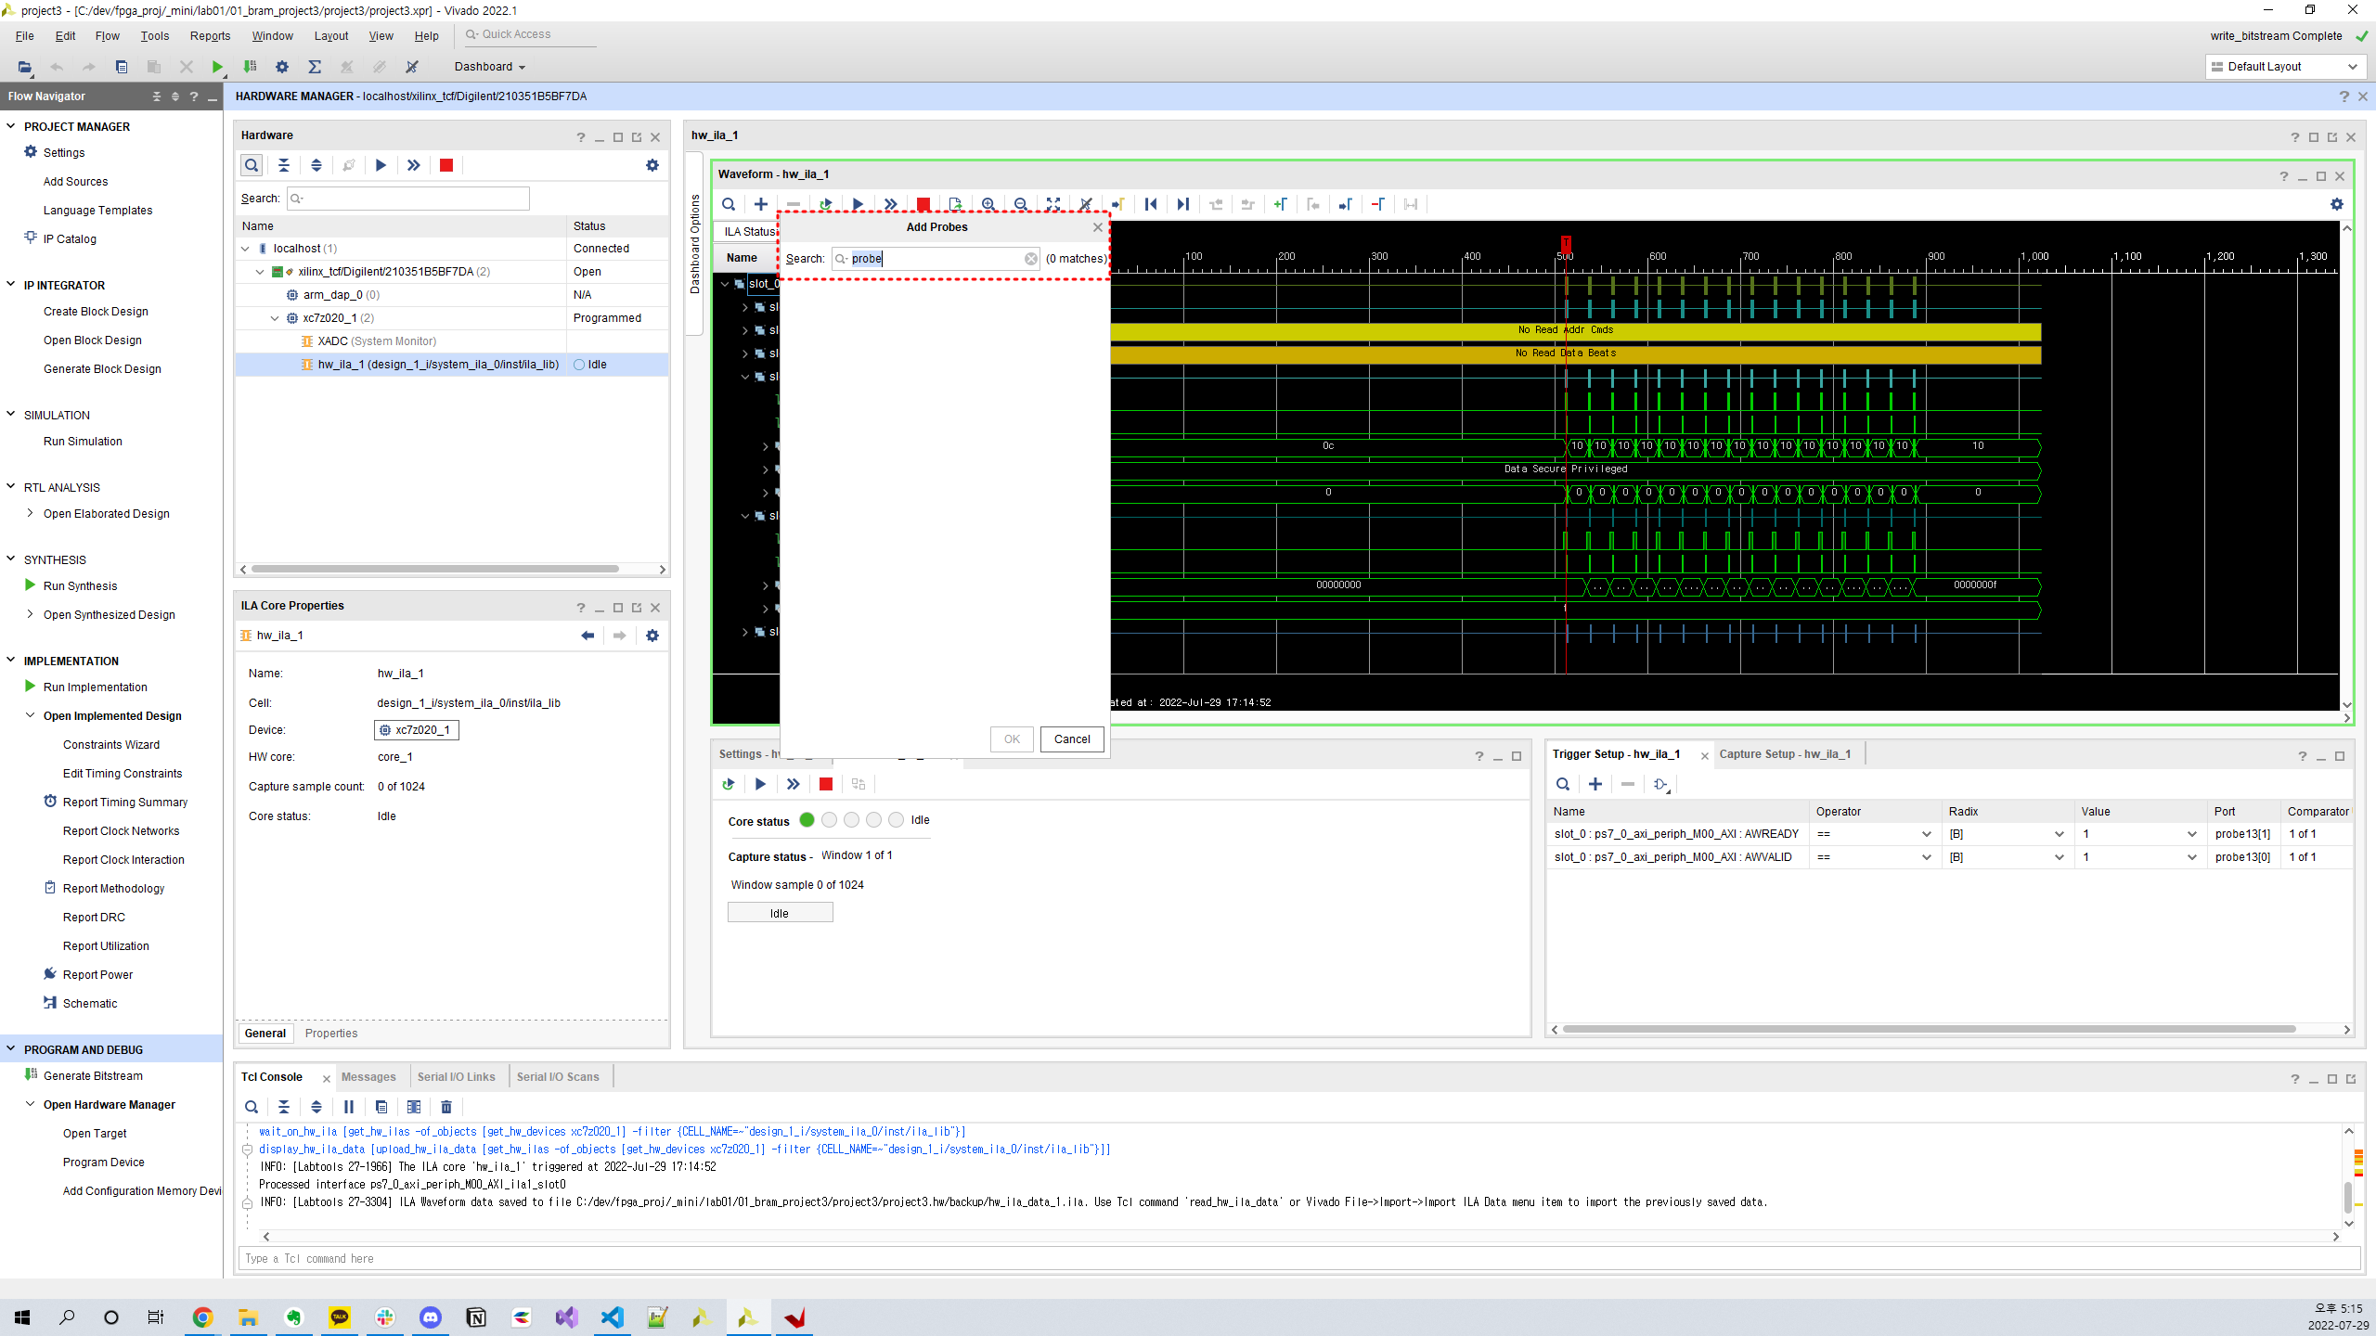Click Generate Bitstream in Flow Navigator
This screenshot has height=1336, width=2376.
point(93,1076)
